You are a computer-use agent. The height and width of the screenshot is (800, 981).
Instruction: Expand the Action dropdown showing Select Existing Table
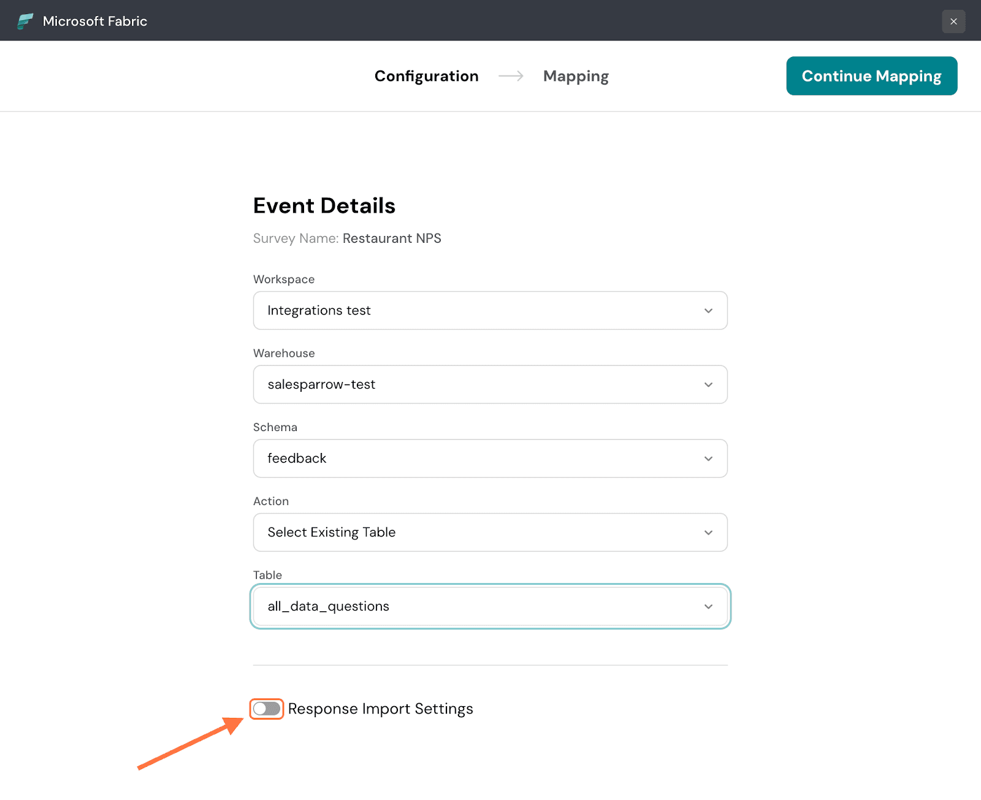coord(478,533)
